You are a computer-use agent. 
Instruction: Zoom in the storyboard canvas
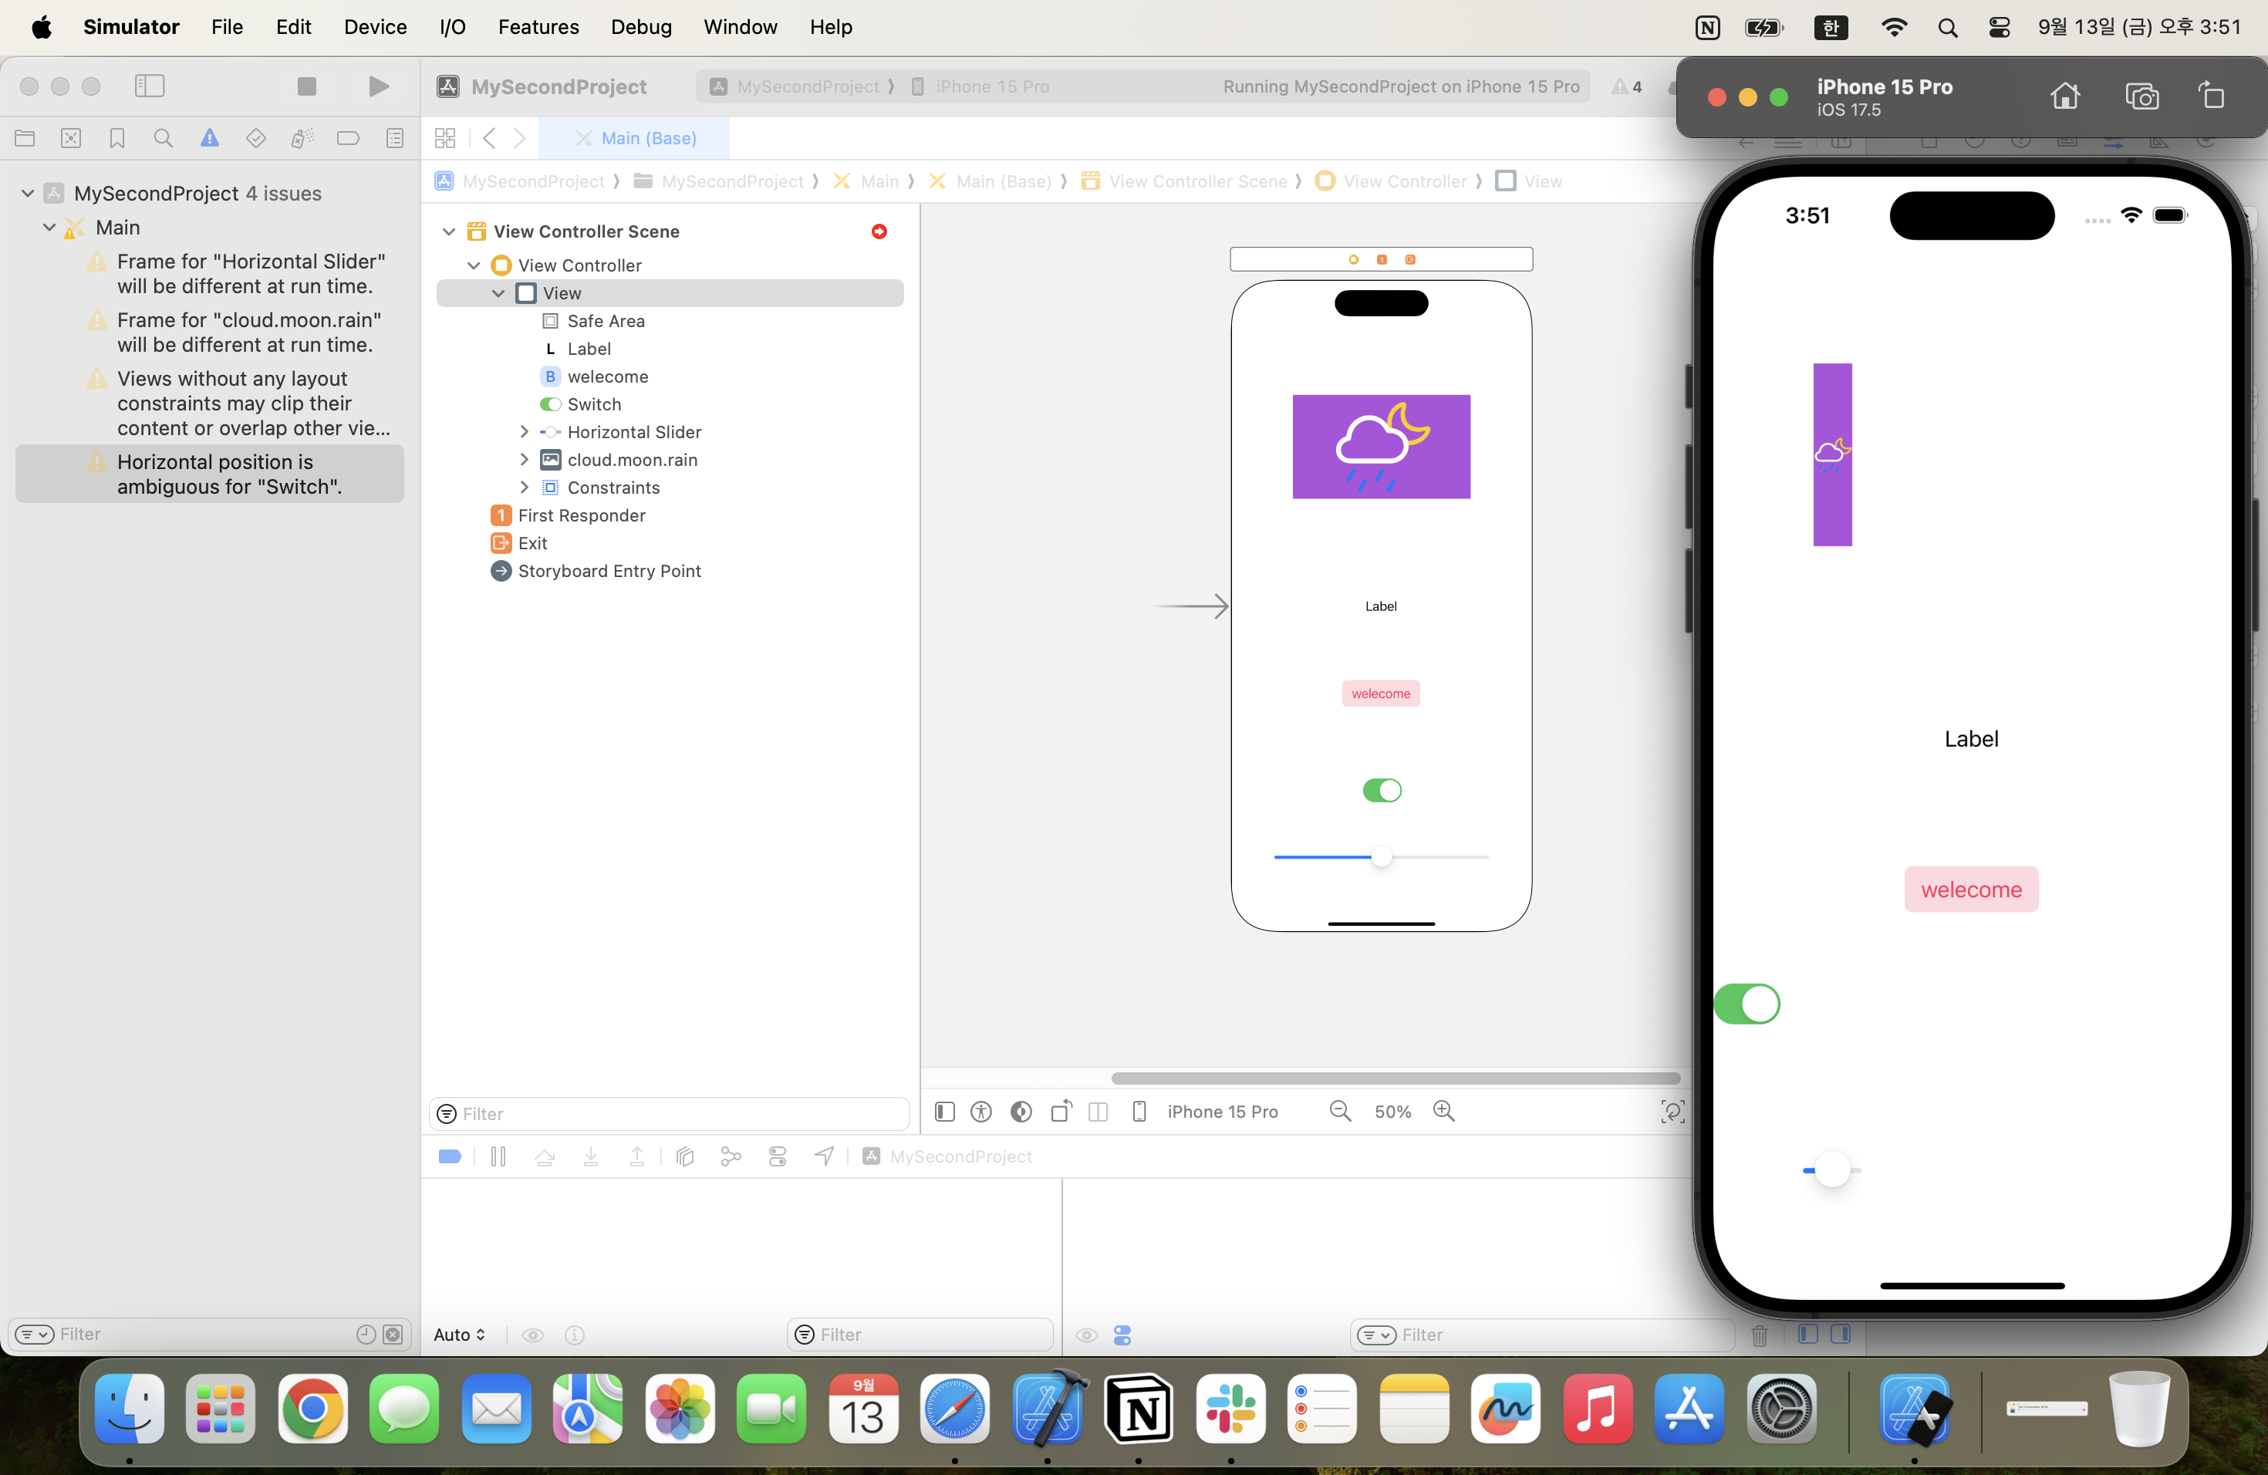(x=1443, y=1111)
